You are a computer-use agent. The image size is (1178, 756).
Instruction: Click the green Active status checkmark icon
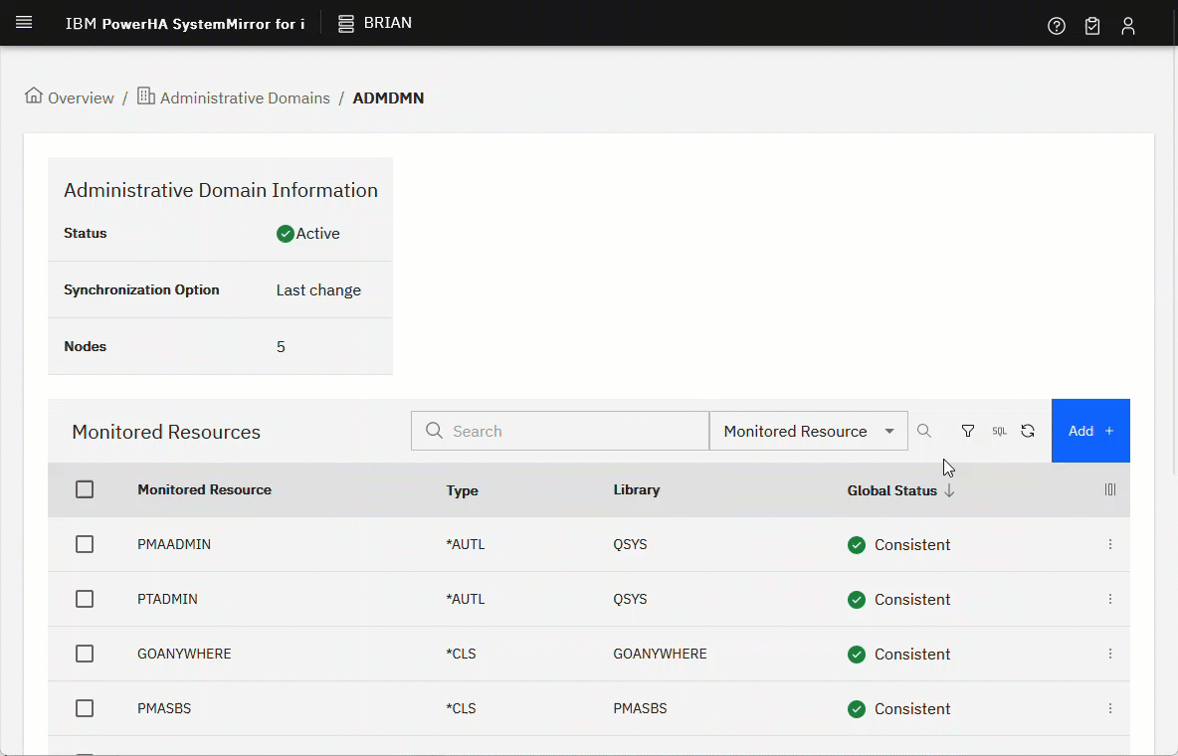pyautogui.click(x=285, y=234)
